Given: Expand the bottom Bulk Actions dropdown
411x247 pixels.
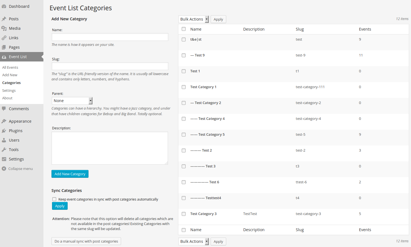Looking at the screenshot, I should (x=193, y=241).
